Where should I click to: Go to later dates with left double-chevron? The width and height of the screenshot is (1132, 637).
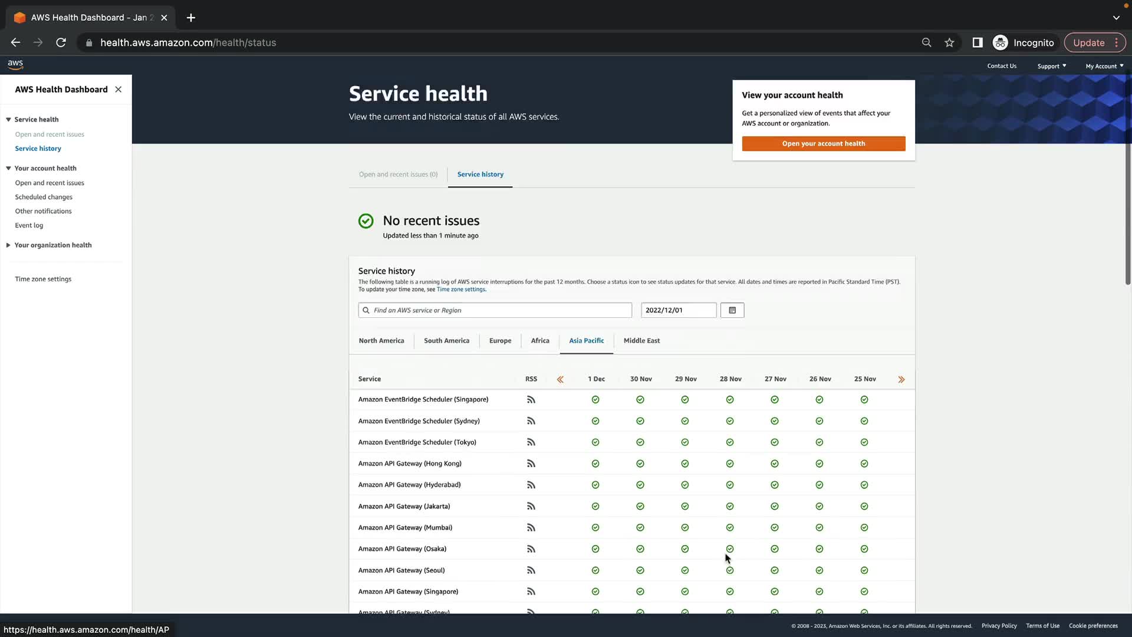[560, 379]
